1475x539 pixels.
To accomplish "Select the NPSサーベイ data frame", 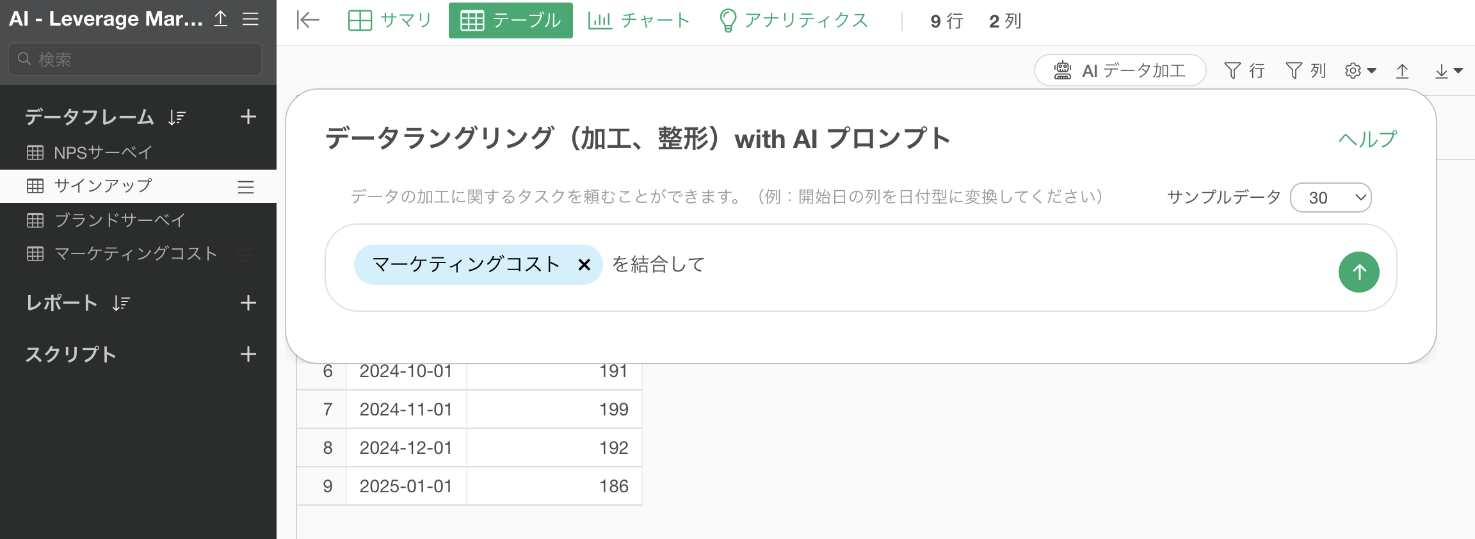I will (x=102, y=152).
